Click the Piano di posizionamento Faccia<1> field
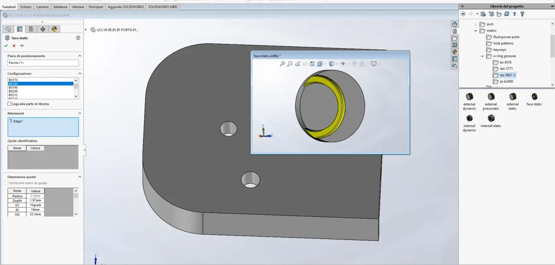This screenshot has width=555, height=265. [43, 63]
